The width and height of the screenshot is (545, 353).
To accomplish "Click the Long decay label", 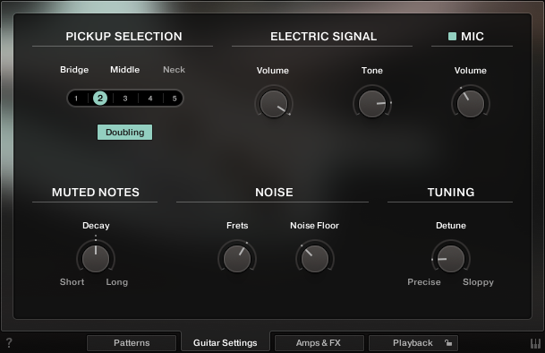I will click(116, 282).
